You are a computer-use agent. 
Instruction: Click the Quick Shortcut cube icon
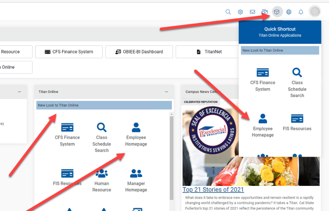pyautogui.click(x=277, y=12)
